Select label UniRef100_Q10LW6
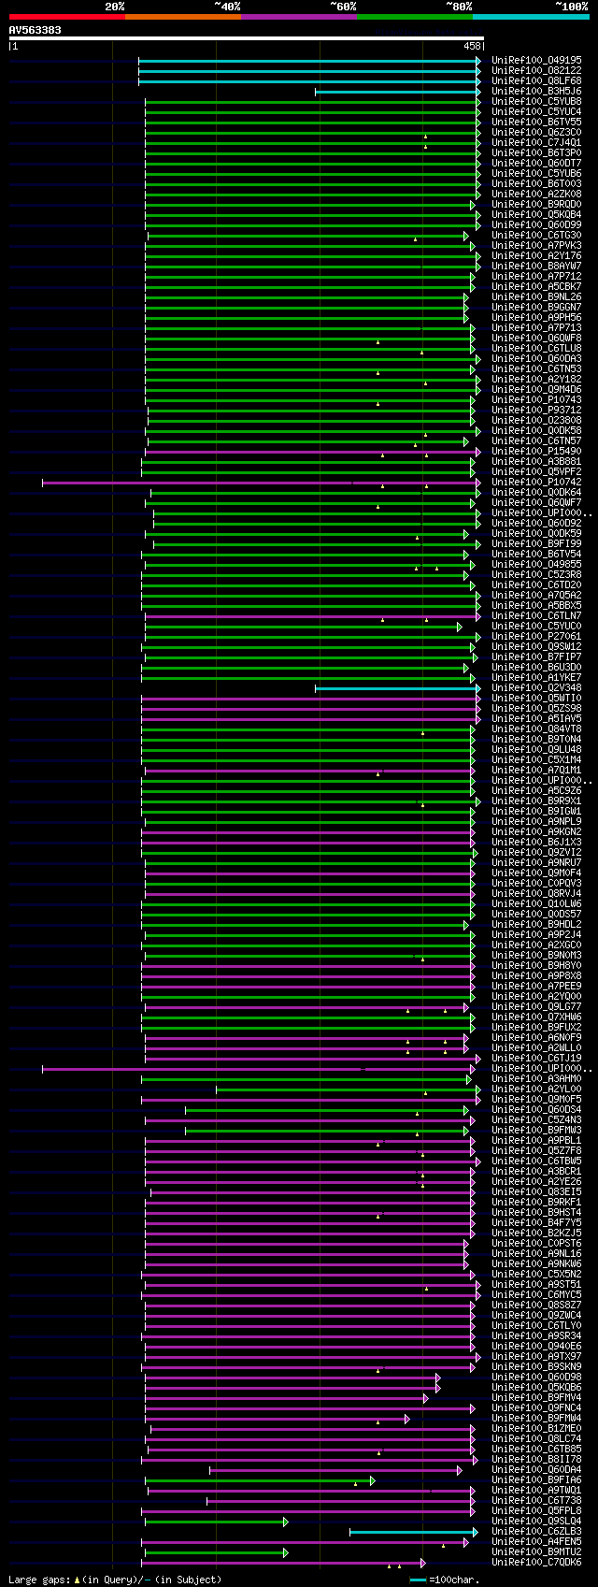This screenshot has width=598, height=1587. click(536, 903)
